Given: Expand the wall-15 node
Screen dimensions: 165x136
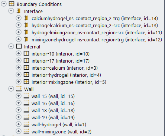Looking at the screenshot, I should (19, 96).
